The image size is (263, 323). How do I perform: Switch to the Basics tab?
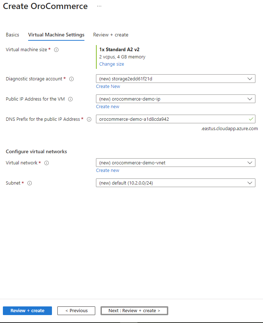tap(13, 35)
